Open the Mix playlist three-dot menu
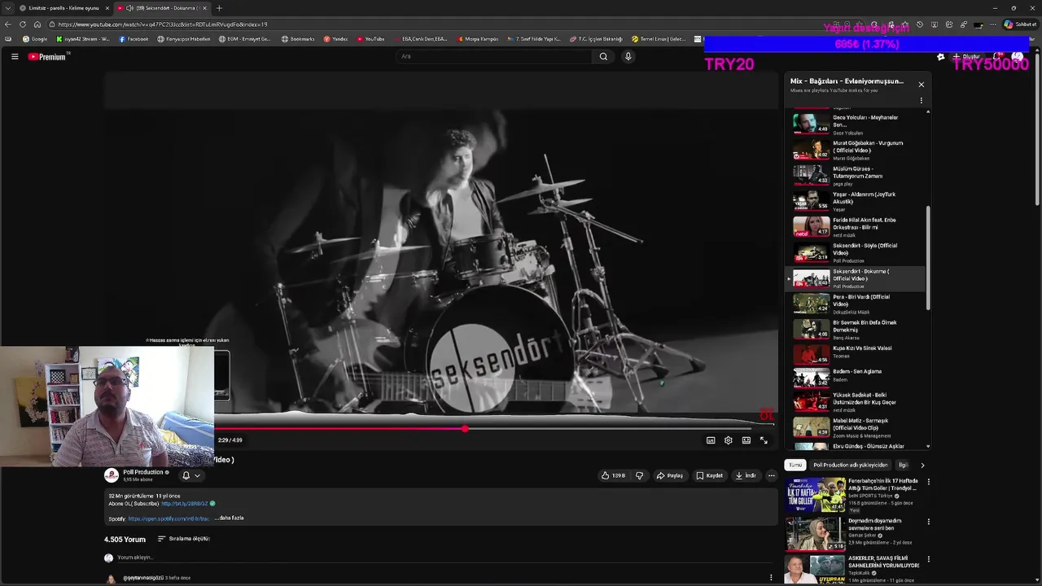This screenshot has width=1042, height=586. click(922, 101)
